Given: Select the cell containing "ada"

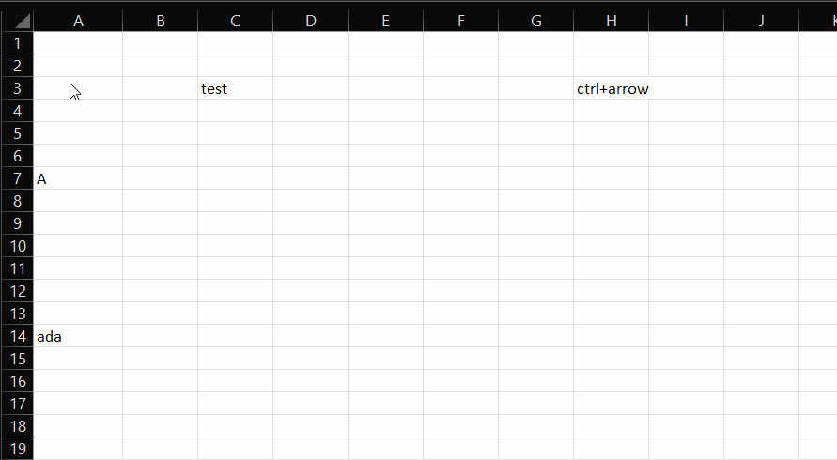Looking at the screenshot, I should pos(78,336).
